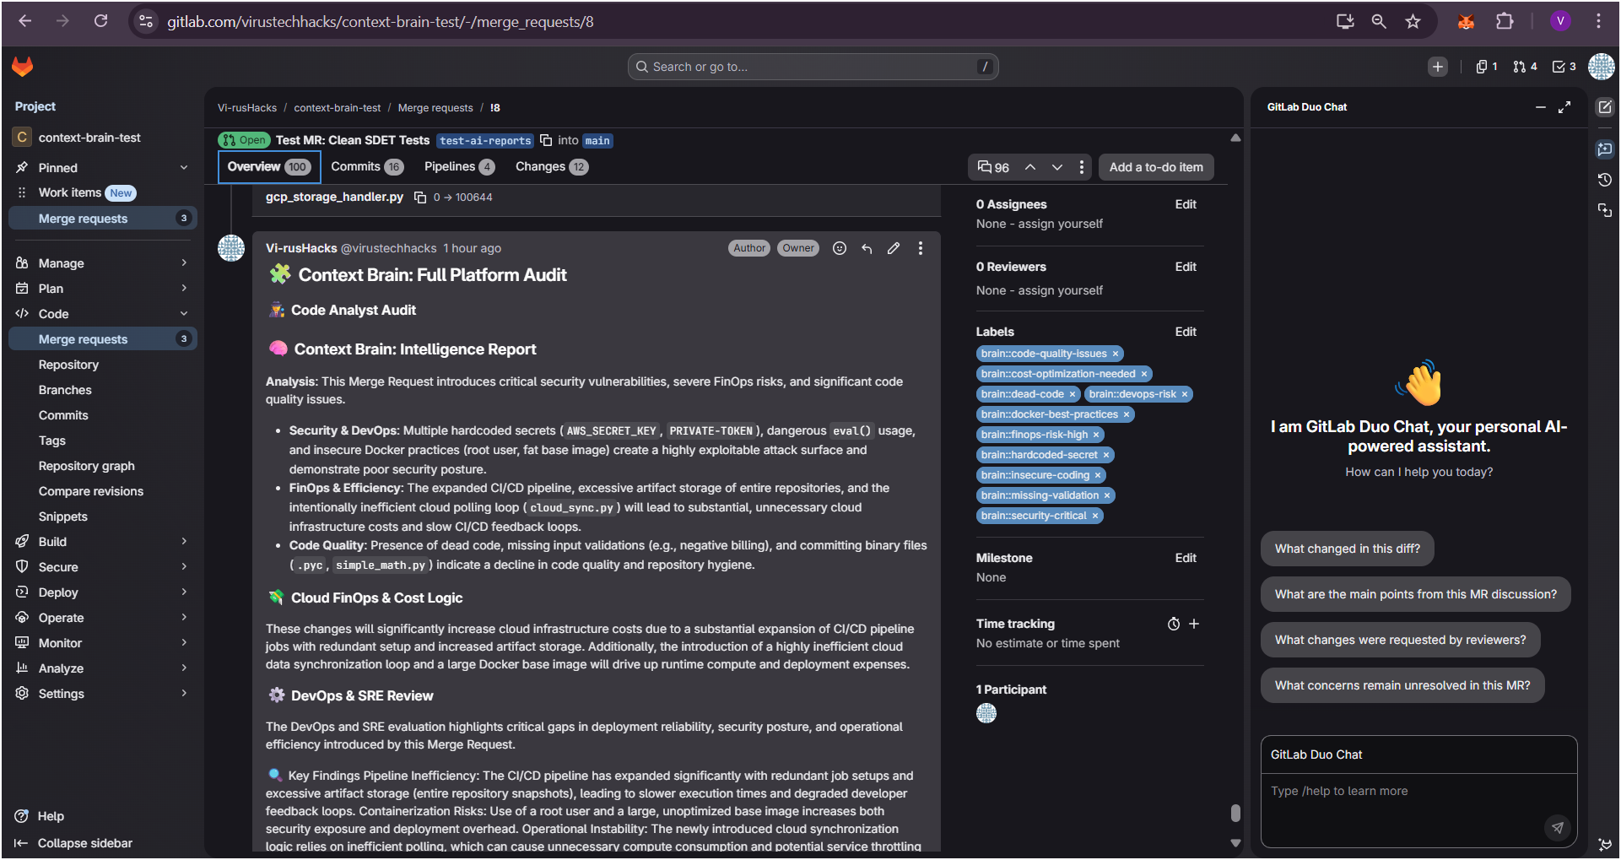Remove brain::dead-code label
This screenshot has width=1621, height=860.
[x=1073, y=394]
